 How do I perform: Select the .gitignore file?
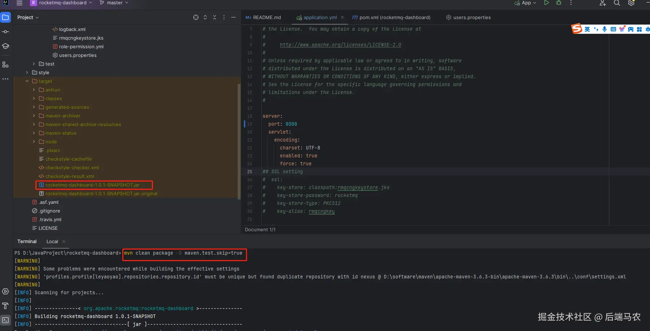point(49,211)
